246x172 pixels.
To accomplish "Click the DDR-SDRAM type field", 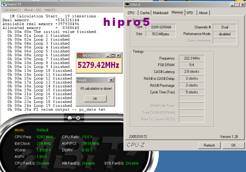I will click(x=161, y=27).
